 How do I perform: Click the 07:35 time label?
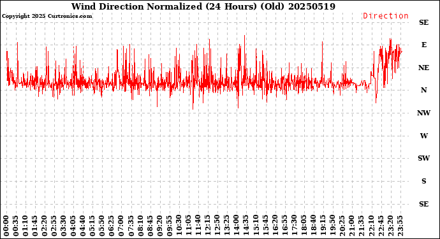tap(131, 226)
